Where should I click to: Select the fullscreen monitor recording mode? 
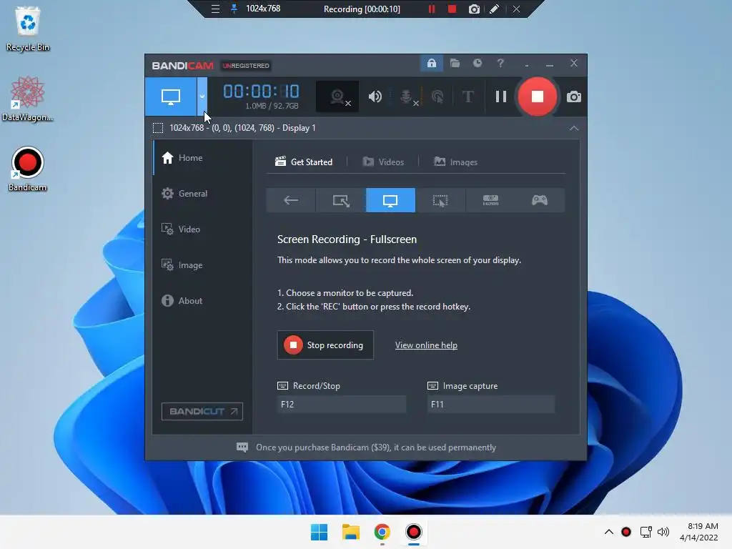click(390, 200)
